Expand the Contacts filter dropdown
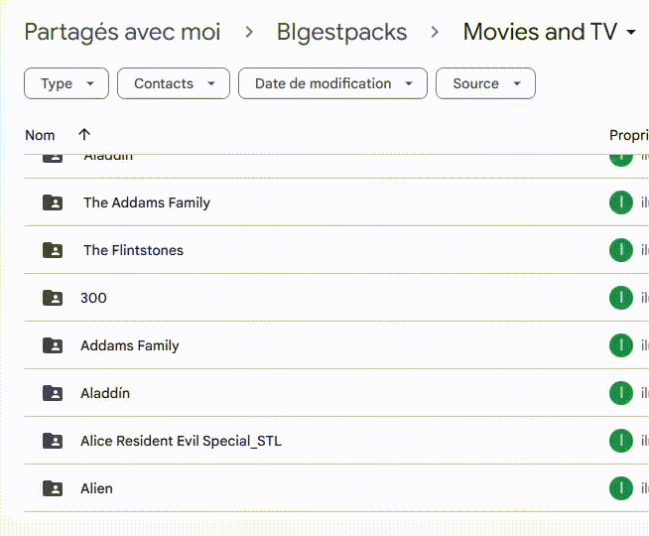 point(173,83)
